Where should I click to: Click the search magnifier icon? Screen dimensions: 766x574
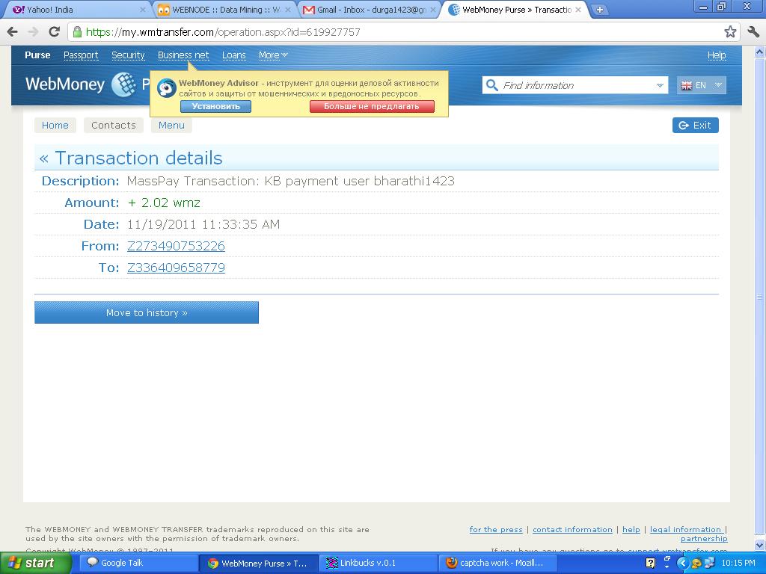(x=492, y=85)
